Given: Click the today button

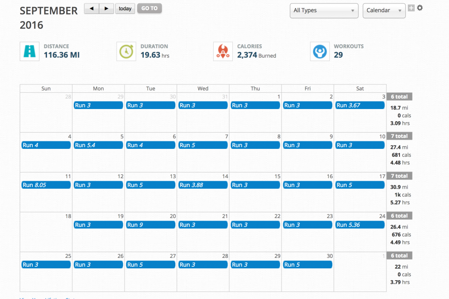Looking at the screenshot, I should coord(125,9).
